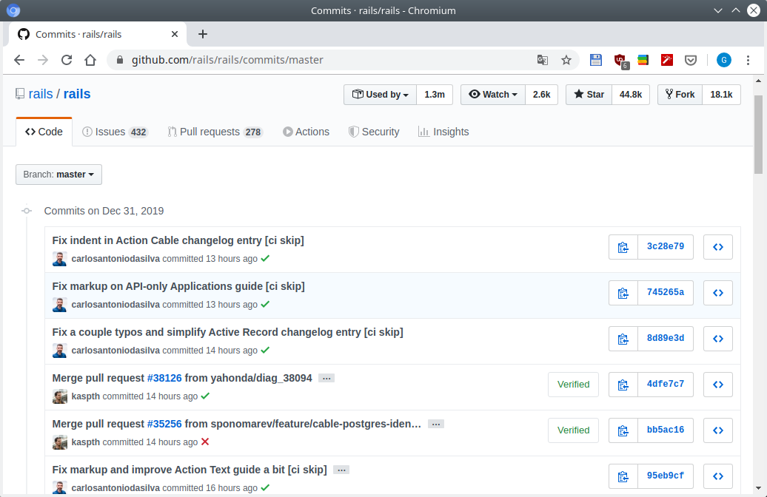View the 2.6k watchers count
Screen dimensions: 767x497
click(x=541, y=95)
